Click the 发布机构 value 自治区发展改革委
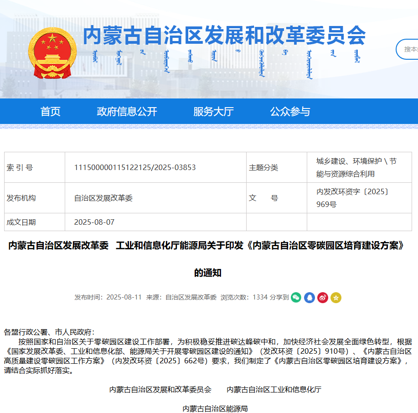 pyautogui.click(x=103, y=198)
